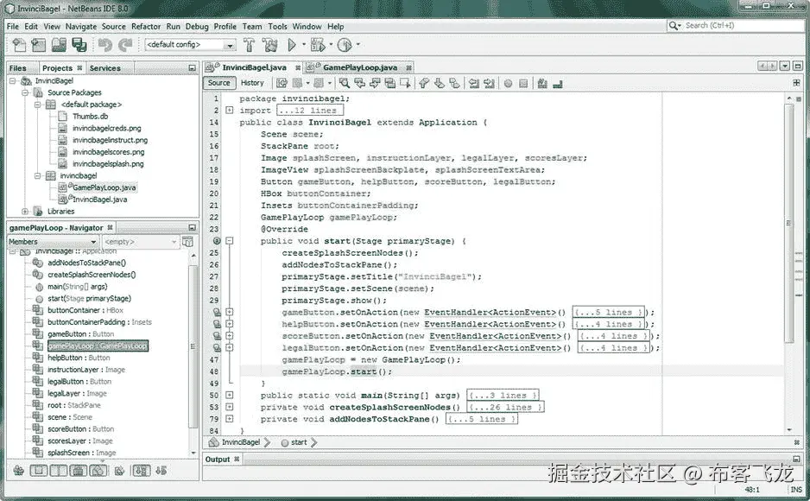Screen dimensions: 810x501
Task: Click the Debug Project icon
Action: point(318,46)
